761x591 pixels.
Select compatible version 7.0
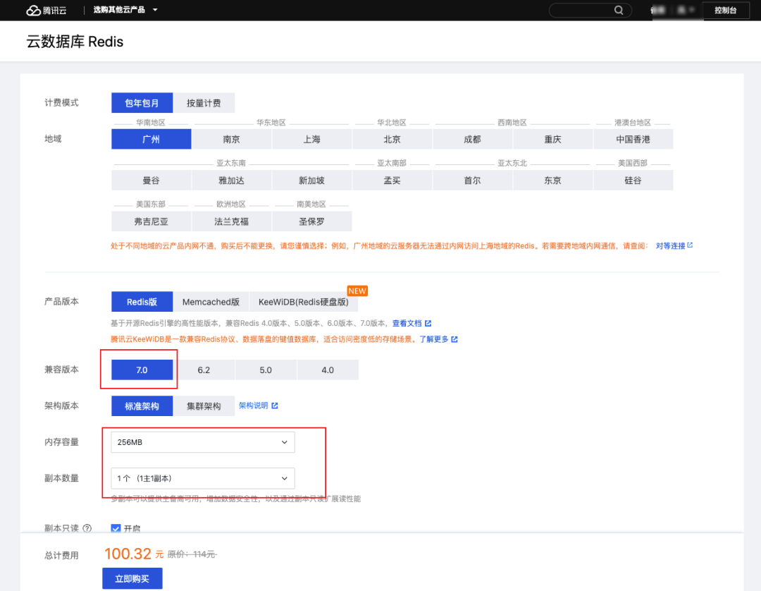142,370
